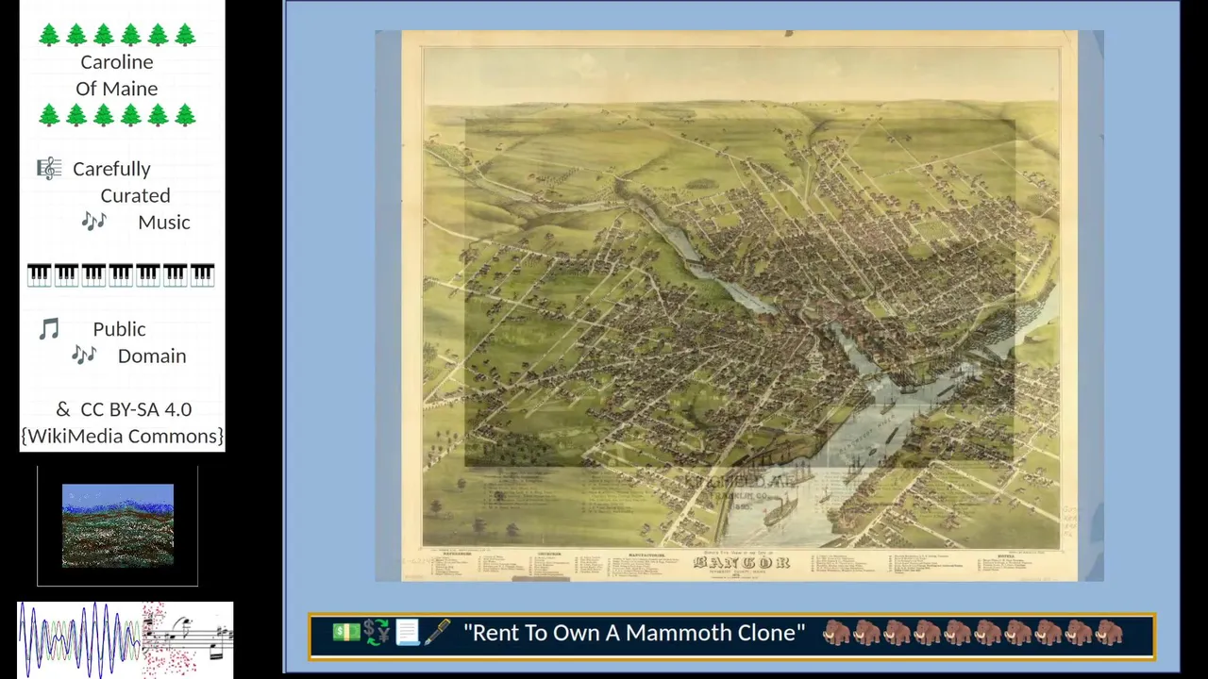Click the "{WikiMedia Commons}" text
The image size is (1208, 679).
[123, 436]
